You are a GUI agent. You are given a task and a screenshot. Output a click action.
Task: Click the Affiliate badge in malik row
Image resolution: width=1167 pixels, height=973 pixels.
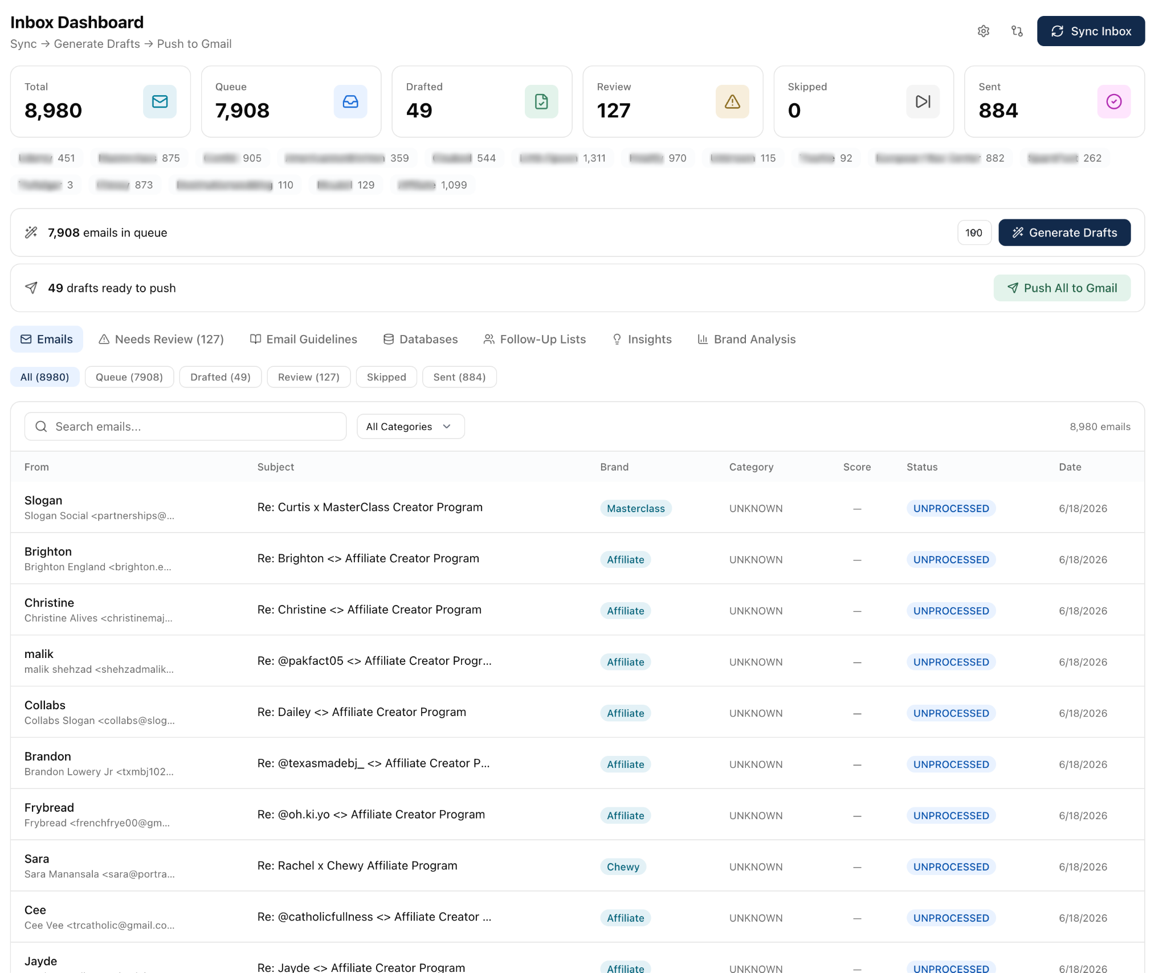pyautogui.click(x=626, y=662)
